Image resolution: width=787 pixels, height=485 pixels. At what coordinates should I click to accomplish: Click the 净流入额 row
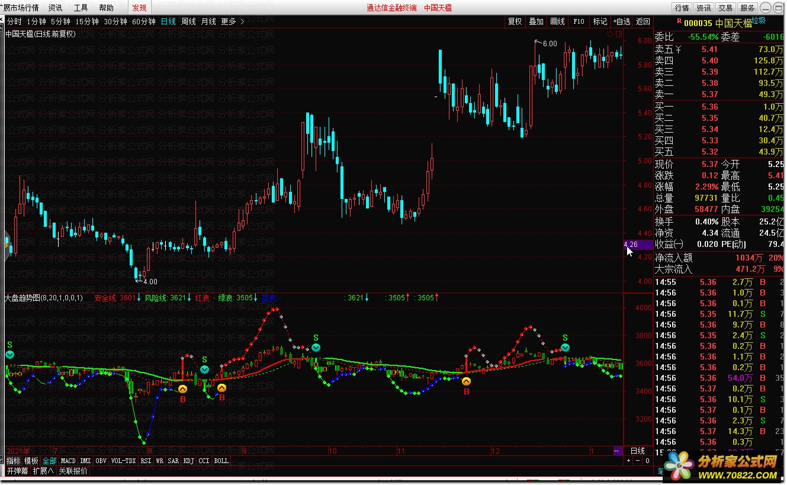pos(719,258)
